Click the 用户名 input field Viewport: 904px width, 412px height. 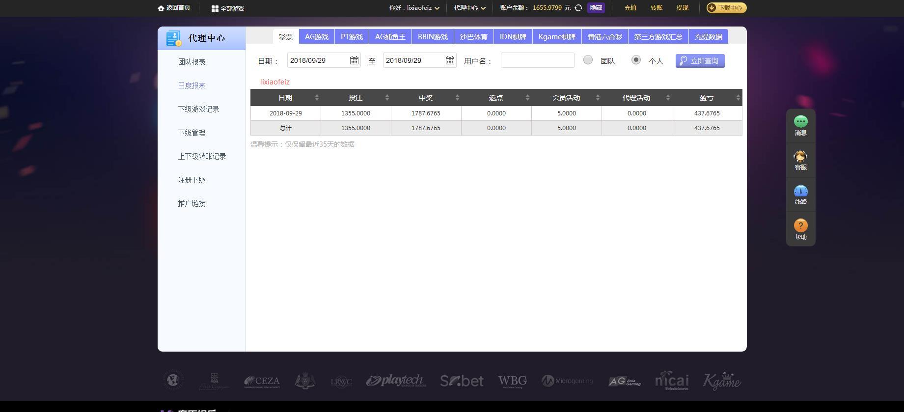click(x=538, y=60)
